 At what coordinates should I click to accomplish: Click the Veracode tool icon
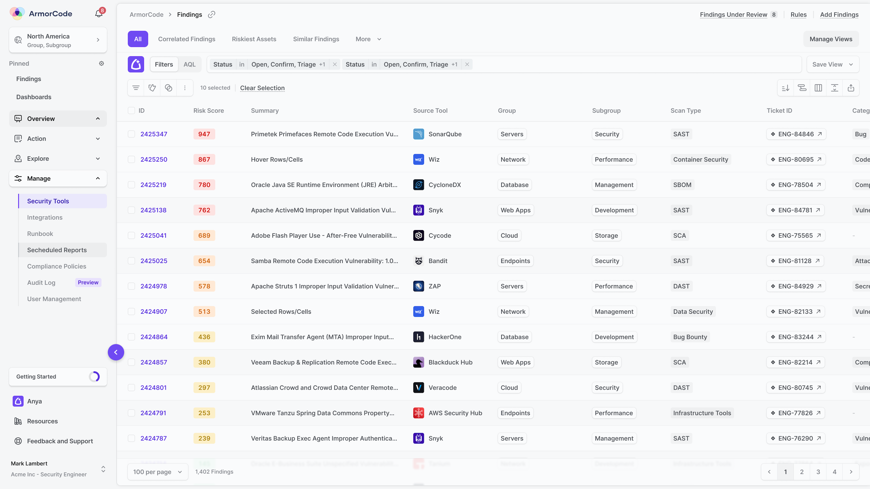click(x=418, y=387)
